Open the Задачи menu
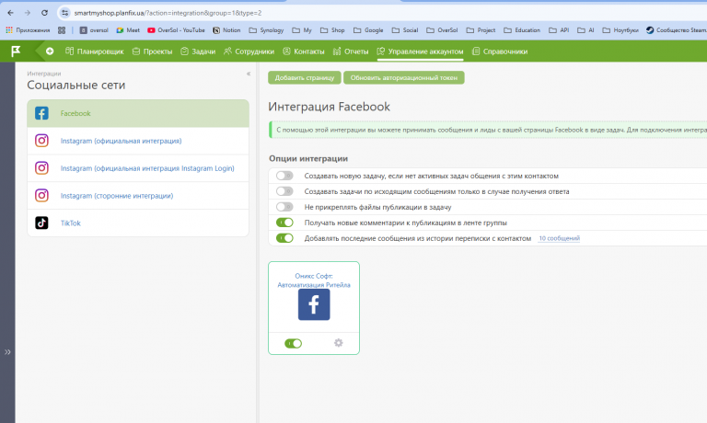The width and height of the screenshot is (707, 423). (198, 51)
